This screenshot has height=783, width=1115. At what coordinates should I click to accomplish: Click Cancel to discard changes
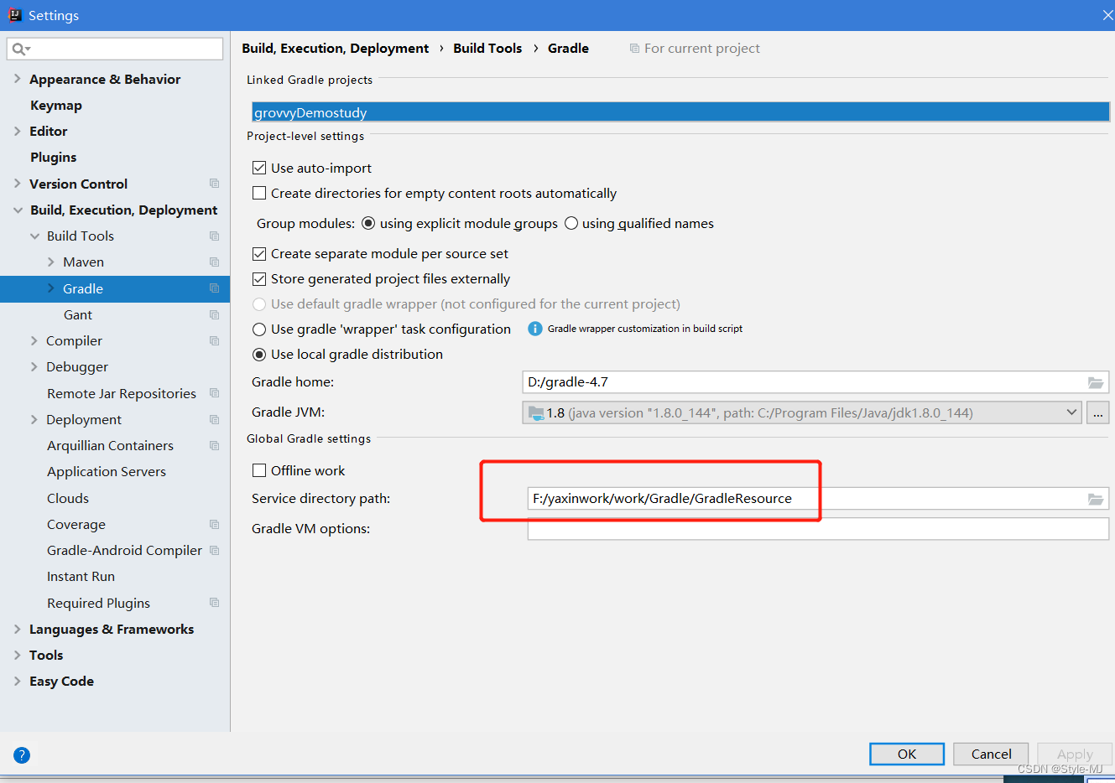(991, 754)
